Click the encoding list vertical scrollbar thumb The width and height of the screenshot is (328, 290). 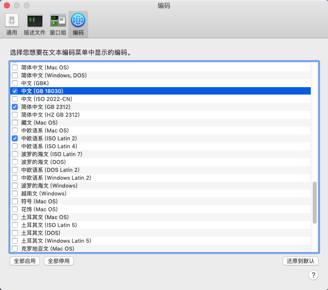(314, 202)
